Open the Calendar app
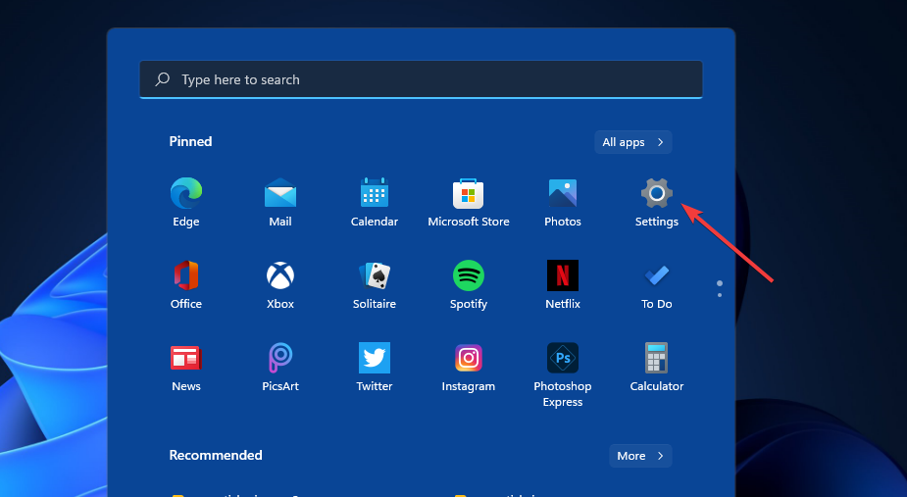Image resolution: width=907 pixels, height=497 pixels. pyautogui.click(x=375, y=193)
